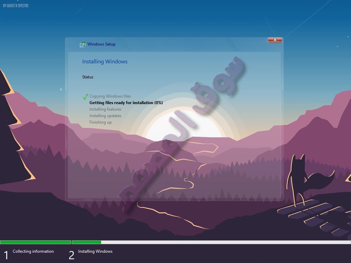Click 'Installing features' status line
The image size is (351, 263).
click(105, 109)
